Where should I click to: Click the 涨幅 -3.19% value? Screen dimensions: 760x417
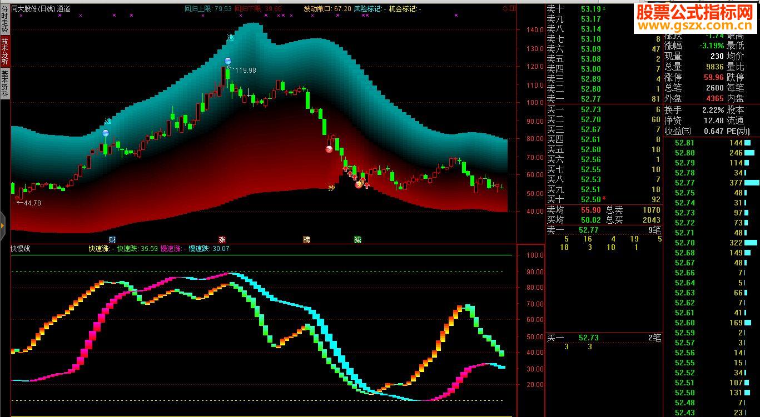(711, 46)
